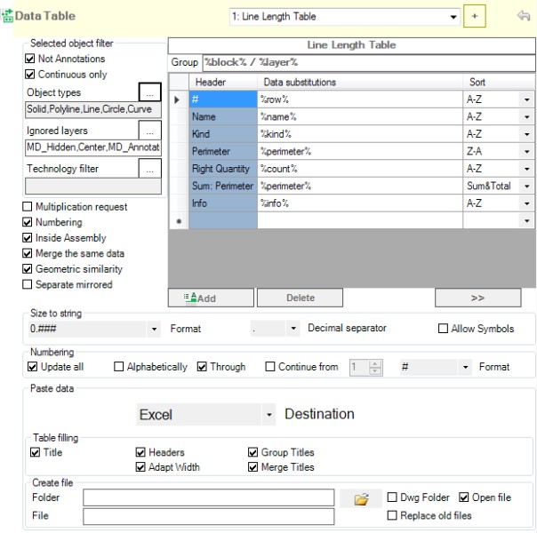Enable Multiplication request checkbox

pos(28,207)
